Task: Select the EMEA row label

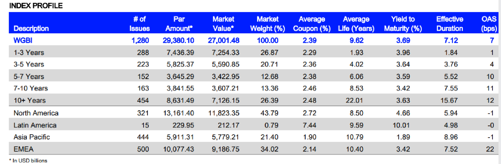Action: click(x=23, y=149)
